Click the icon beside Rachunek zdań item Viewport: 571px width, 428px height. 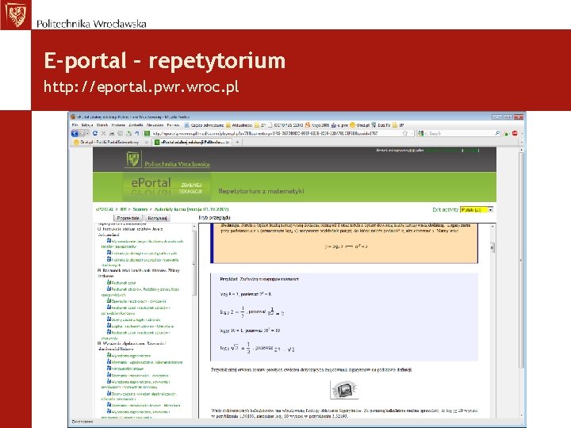click(x=109, y=282)
